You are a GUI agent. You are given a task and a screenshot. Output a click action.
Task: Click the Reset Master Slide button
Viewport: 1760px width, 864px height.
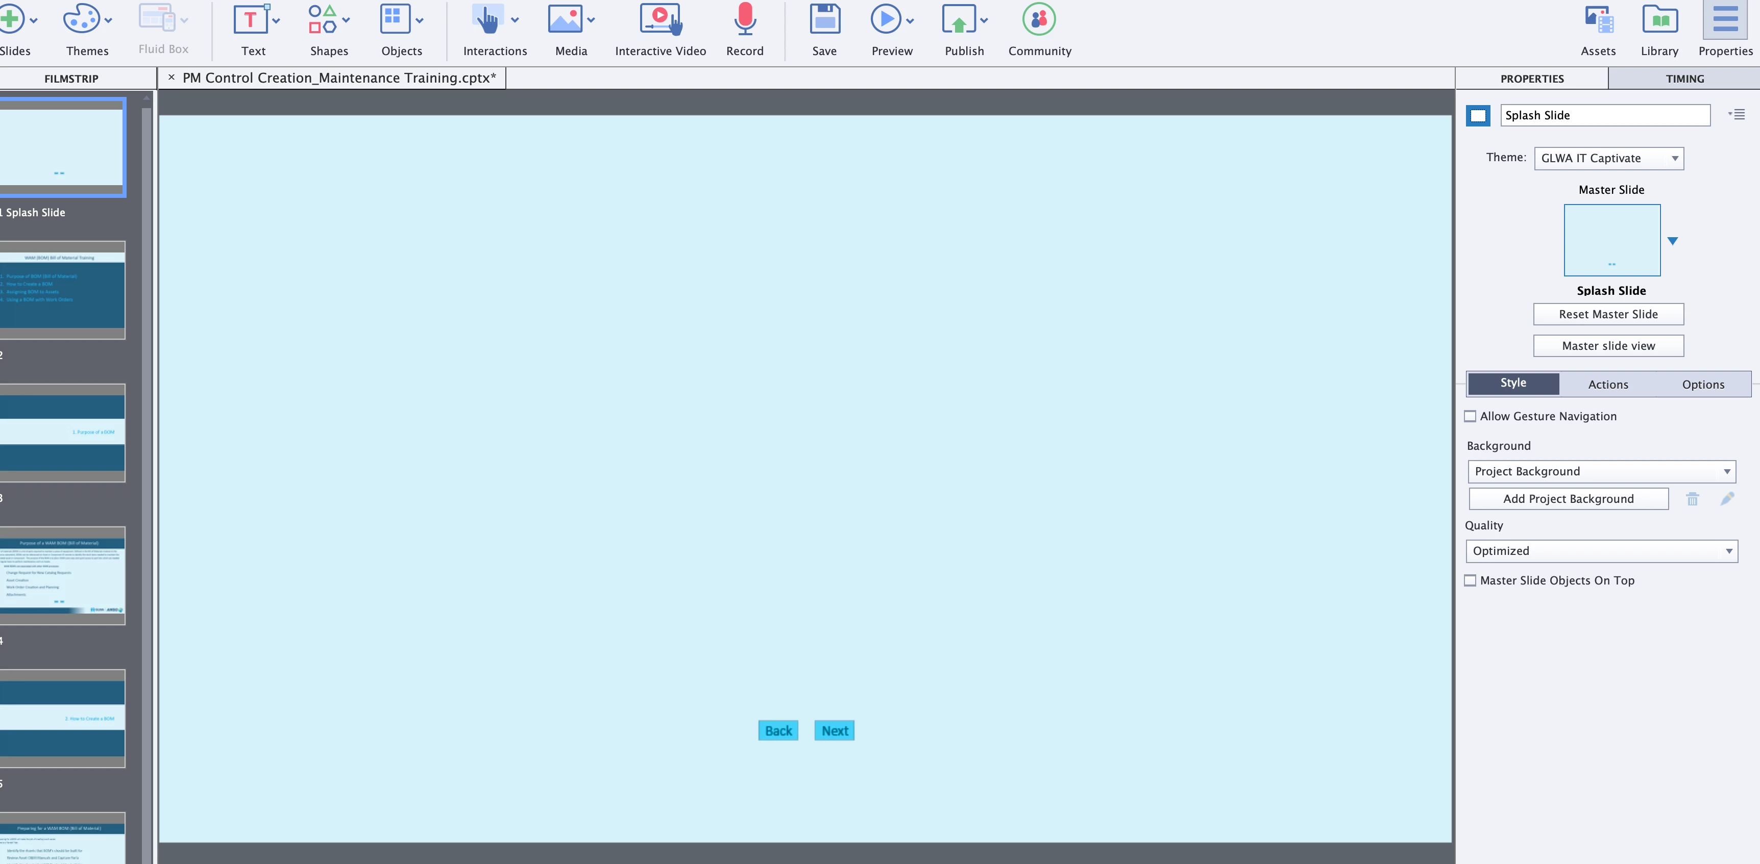(x=1608, y=314)
